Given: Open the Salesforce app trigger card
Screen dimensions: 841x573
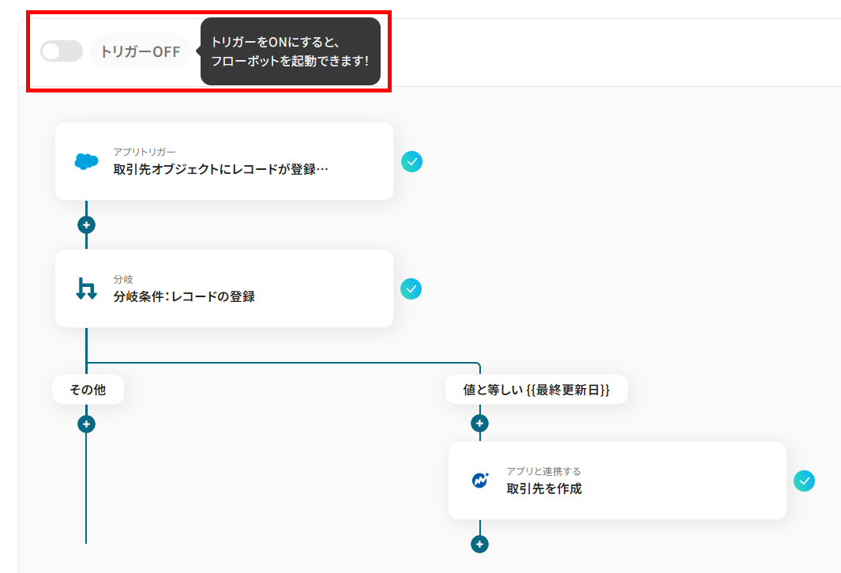Looking at the screenshot, I should (x=224, y=161).
